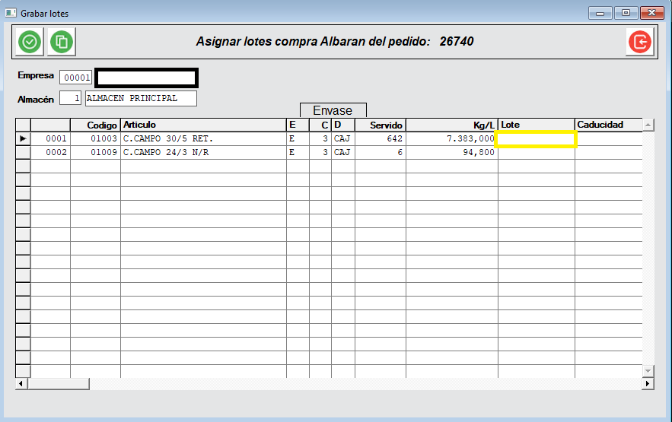Click the Caducidad column header
The image size is (672, 422).
point(609,125)
